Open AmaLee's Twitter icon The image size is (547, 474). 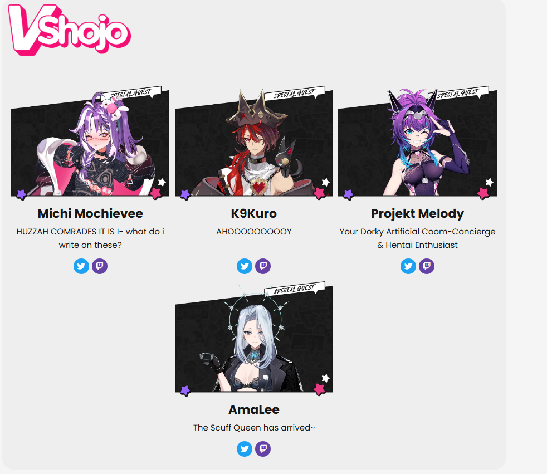(x=245, y=448)
